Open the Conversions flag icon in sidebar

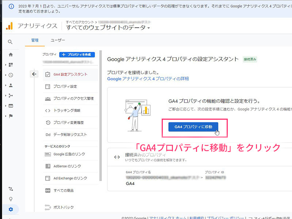click(x=11, y=116)
